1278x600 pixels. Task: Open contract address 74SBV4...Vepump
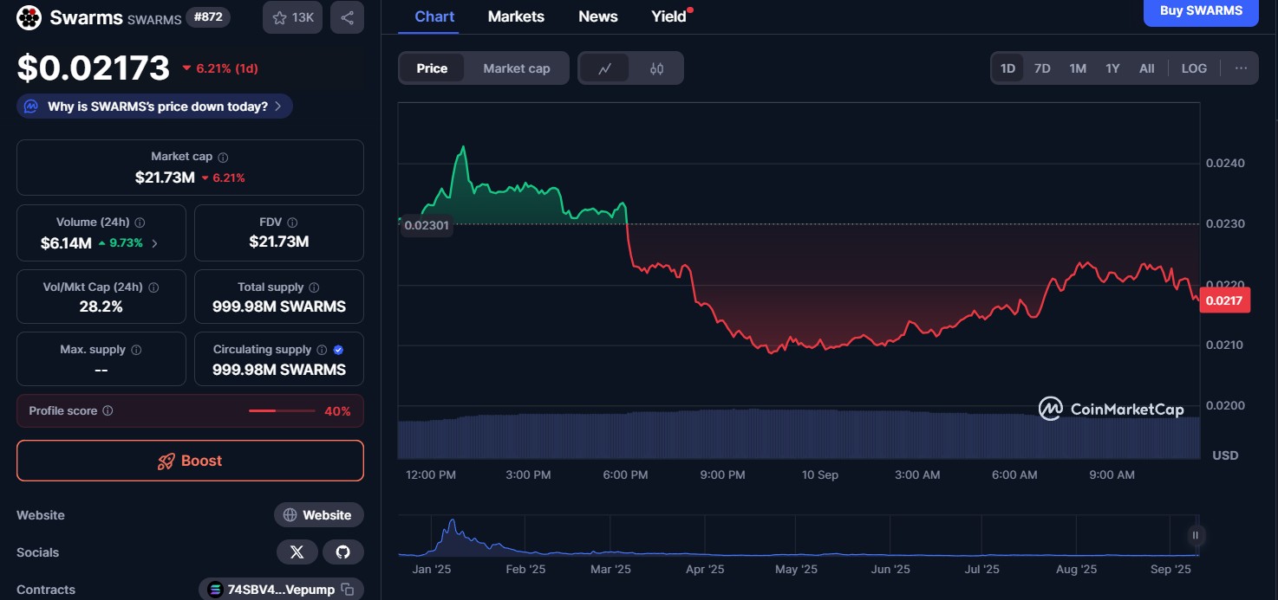pyautogui.click(x=281, y=590)
